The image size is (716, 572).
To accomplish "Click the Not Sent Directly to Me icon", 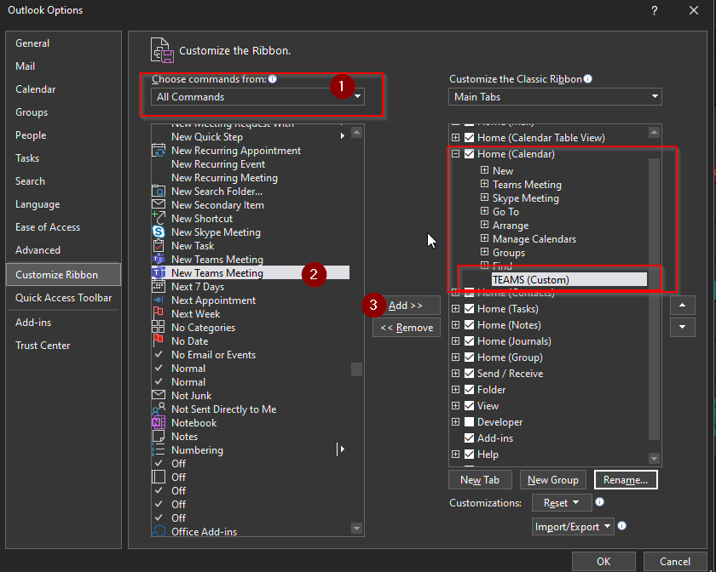I will 159,409.
